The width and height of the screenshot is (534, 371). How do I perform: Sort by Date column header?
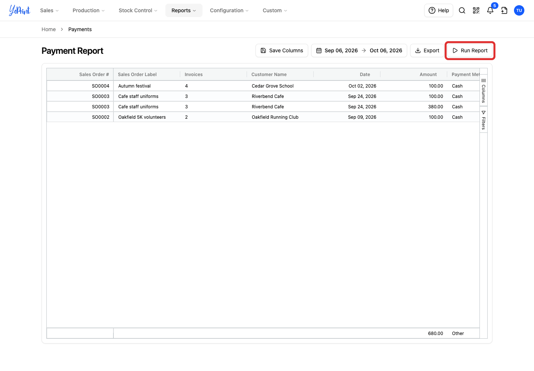[347, 74]
